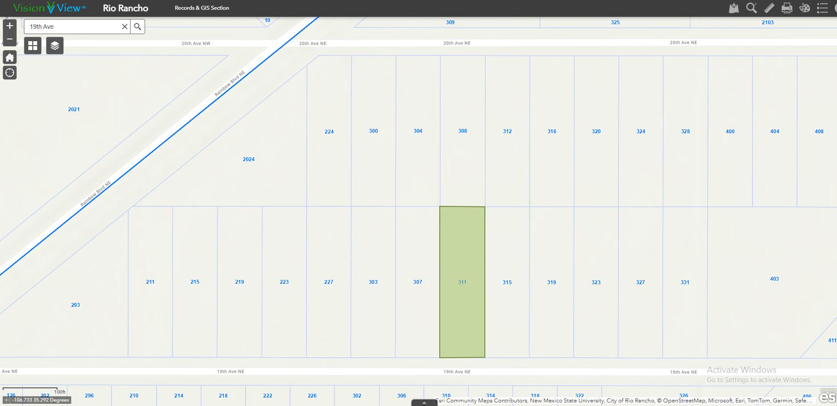Click parcel 211

click(150, 282)
